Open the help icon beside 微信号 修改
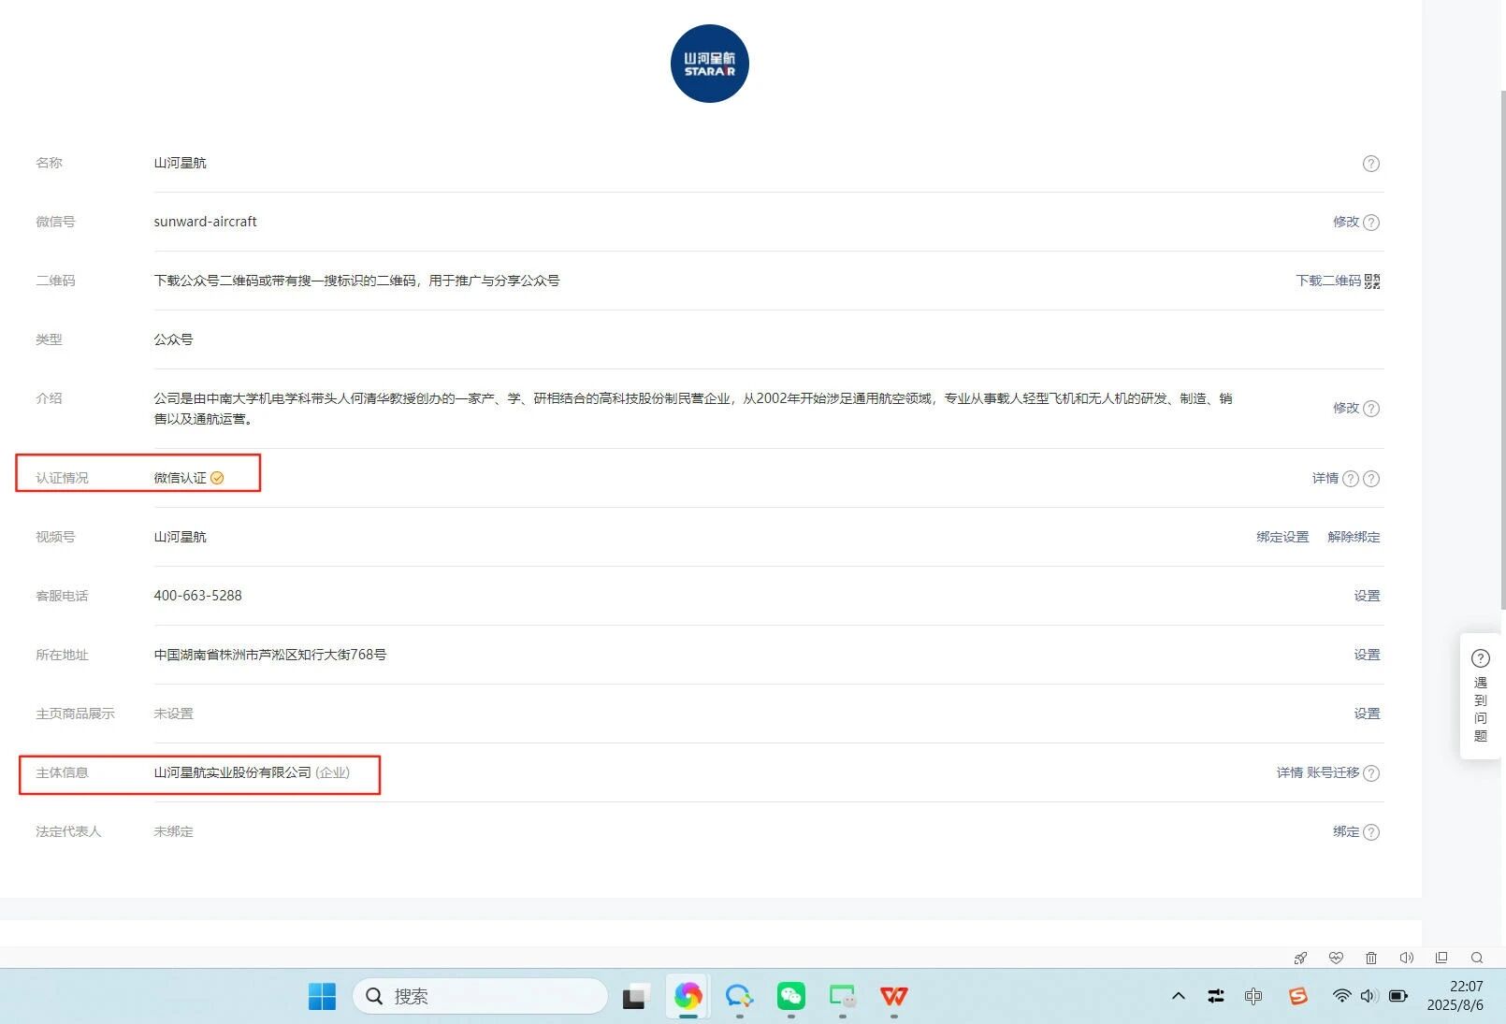The image size is (1506, 1024). click(x=1371, y=223)
